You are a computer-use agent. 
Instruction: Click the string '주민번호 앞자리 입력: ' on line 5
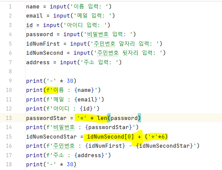(x=125, y=44)
